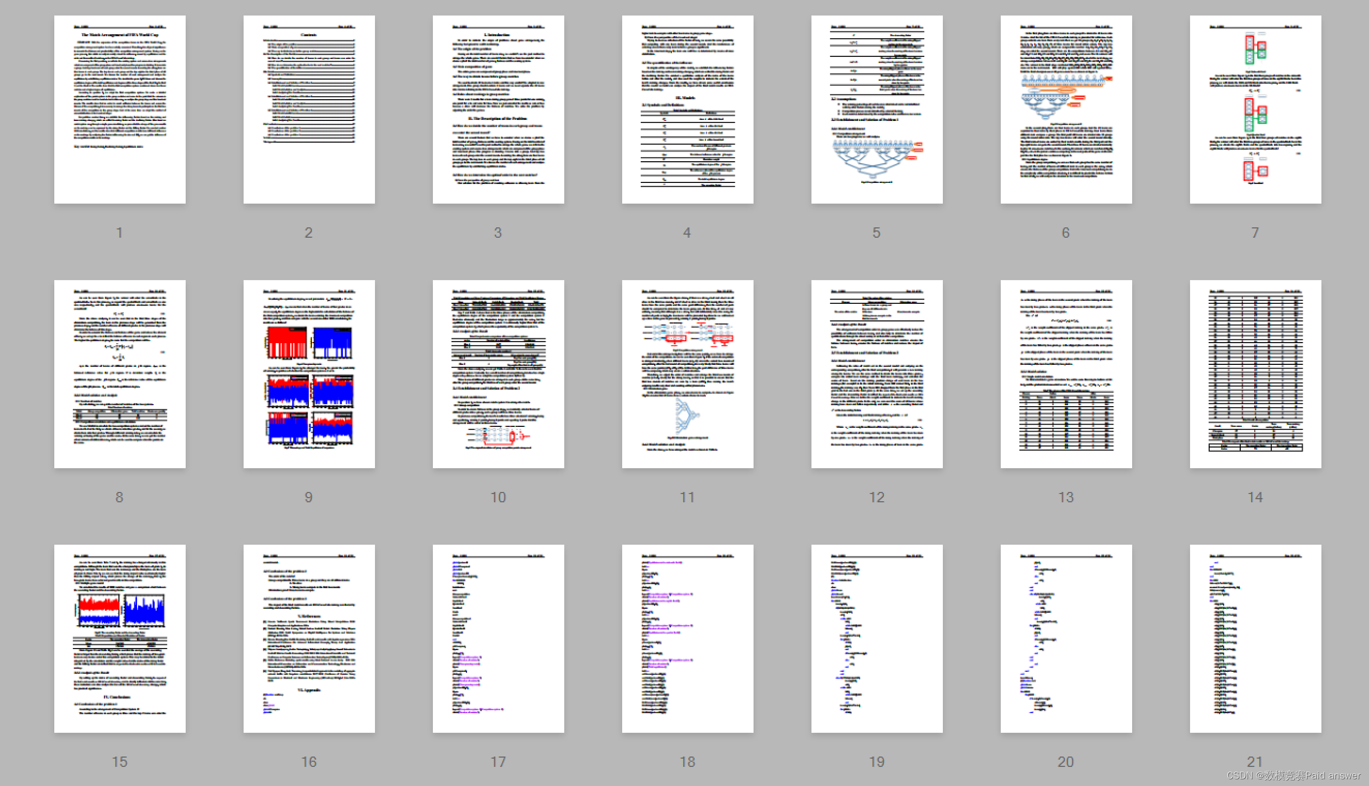Open the page 6 thumbnail

[x=1065, y=110]
